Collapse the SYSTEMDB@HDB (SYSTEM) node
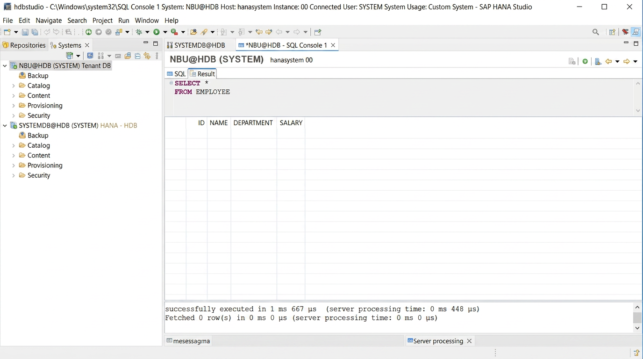The width and height of the screenshot is (643, 359). pos(5,126)
